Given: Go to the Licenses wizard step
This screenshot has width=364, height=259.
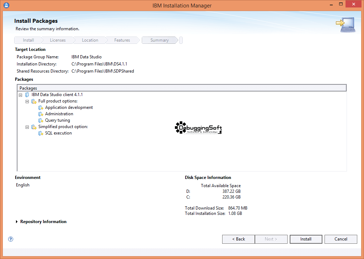Looking at the screenshot, I should pos(58,40).
